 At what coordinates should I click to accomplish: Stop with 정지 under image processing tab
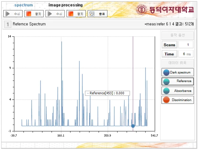click(76, 13)
